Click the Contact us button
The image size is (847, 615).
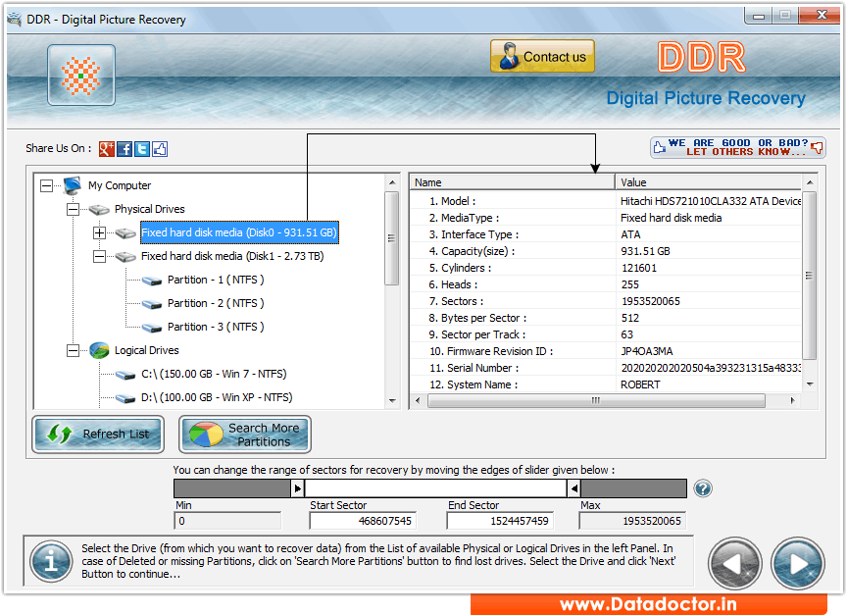tap(542, 56)
